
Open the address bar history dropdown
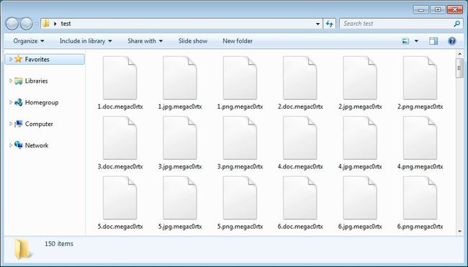click(318, 24)
